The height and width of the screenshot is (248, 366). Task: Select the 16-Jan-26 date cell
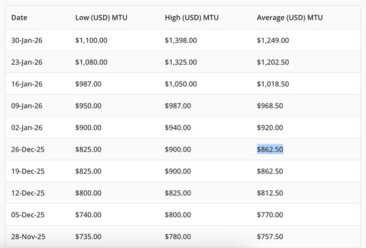27,84
